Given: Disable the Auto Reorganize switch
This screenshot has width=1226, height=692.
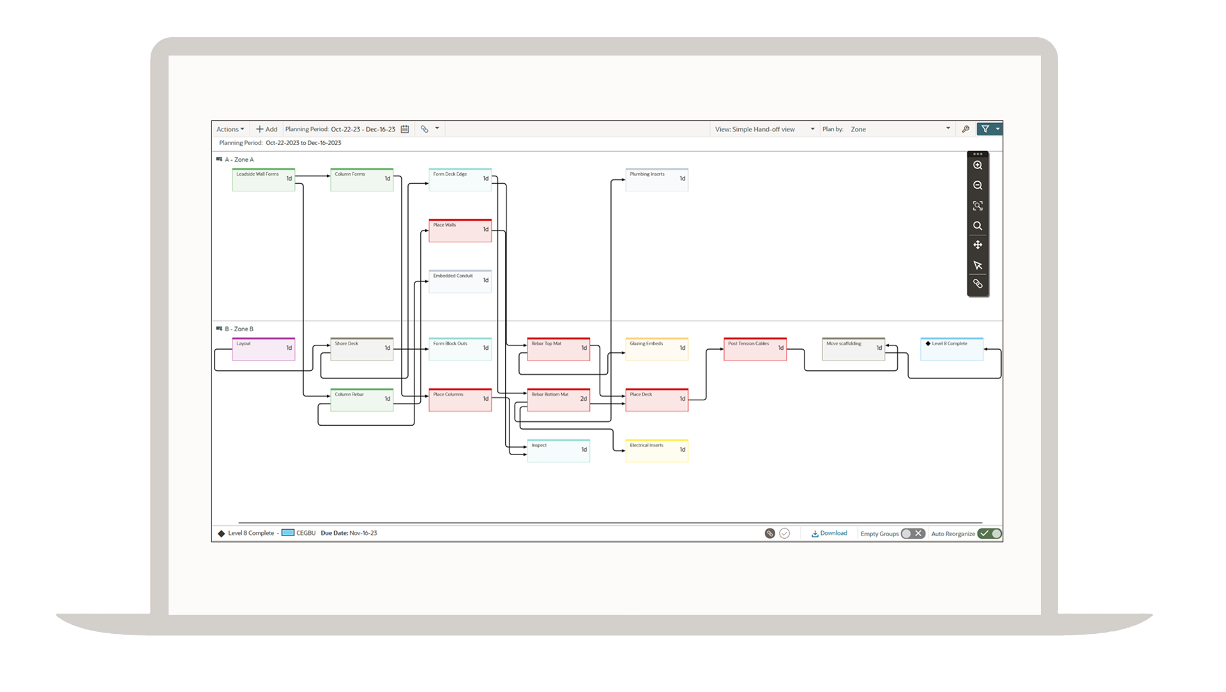Looking at the screenshot, I should [990, 534].
